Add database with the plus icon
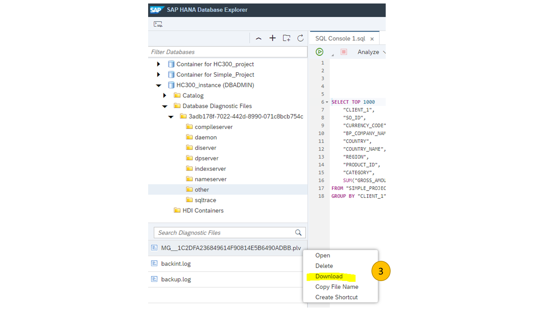Screen dimensions: 559x311 (273, 38)
